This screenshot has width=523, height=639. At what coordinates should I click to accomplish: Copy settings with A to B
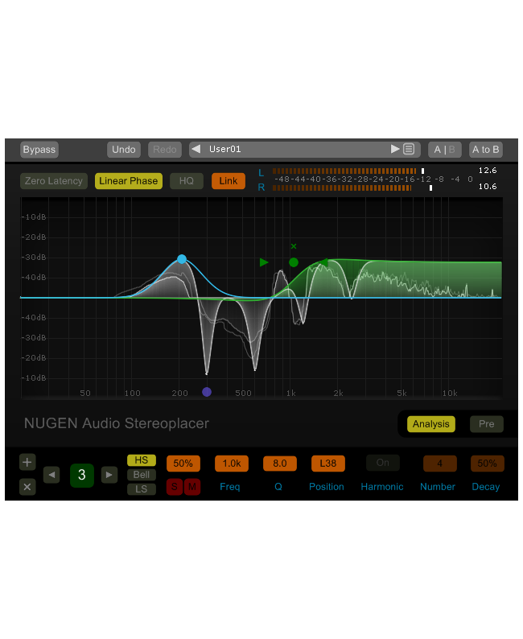[x=485, y=150]
